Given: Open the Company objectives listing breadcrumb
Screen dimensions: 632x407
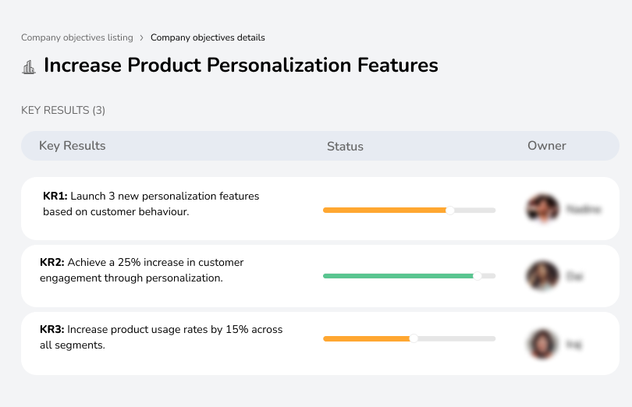Looking at the screenshot, I should point(77,37).
